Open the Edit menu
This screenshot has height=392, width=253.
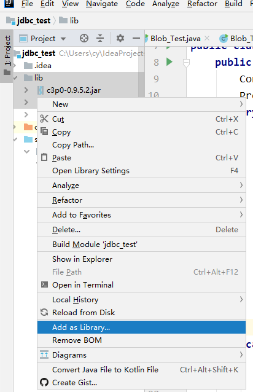[x=47, y=4]
